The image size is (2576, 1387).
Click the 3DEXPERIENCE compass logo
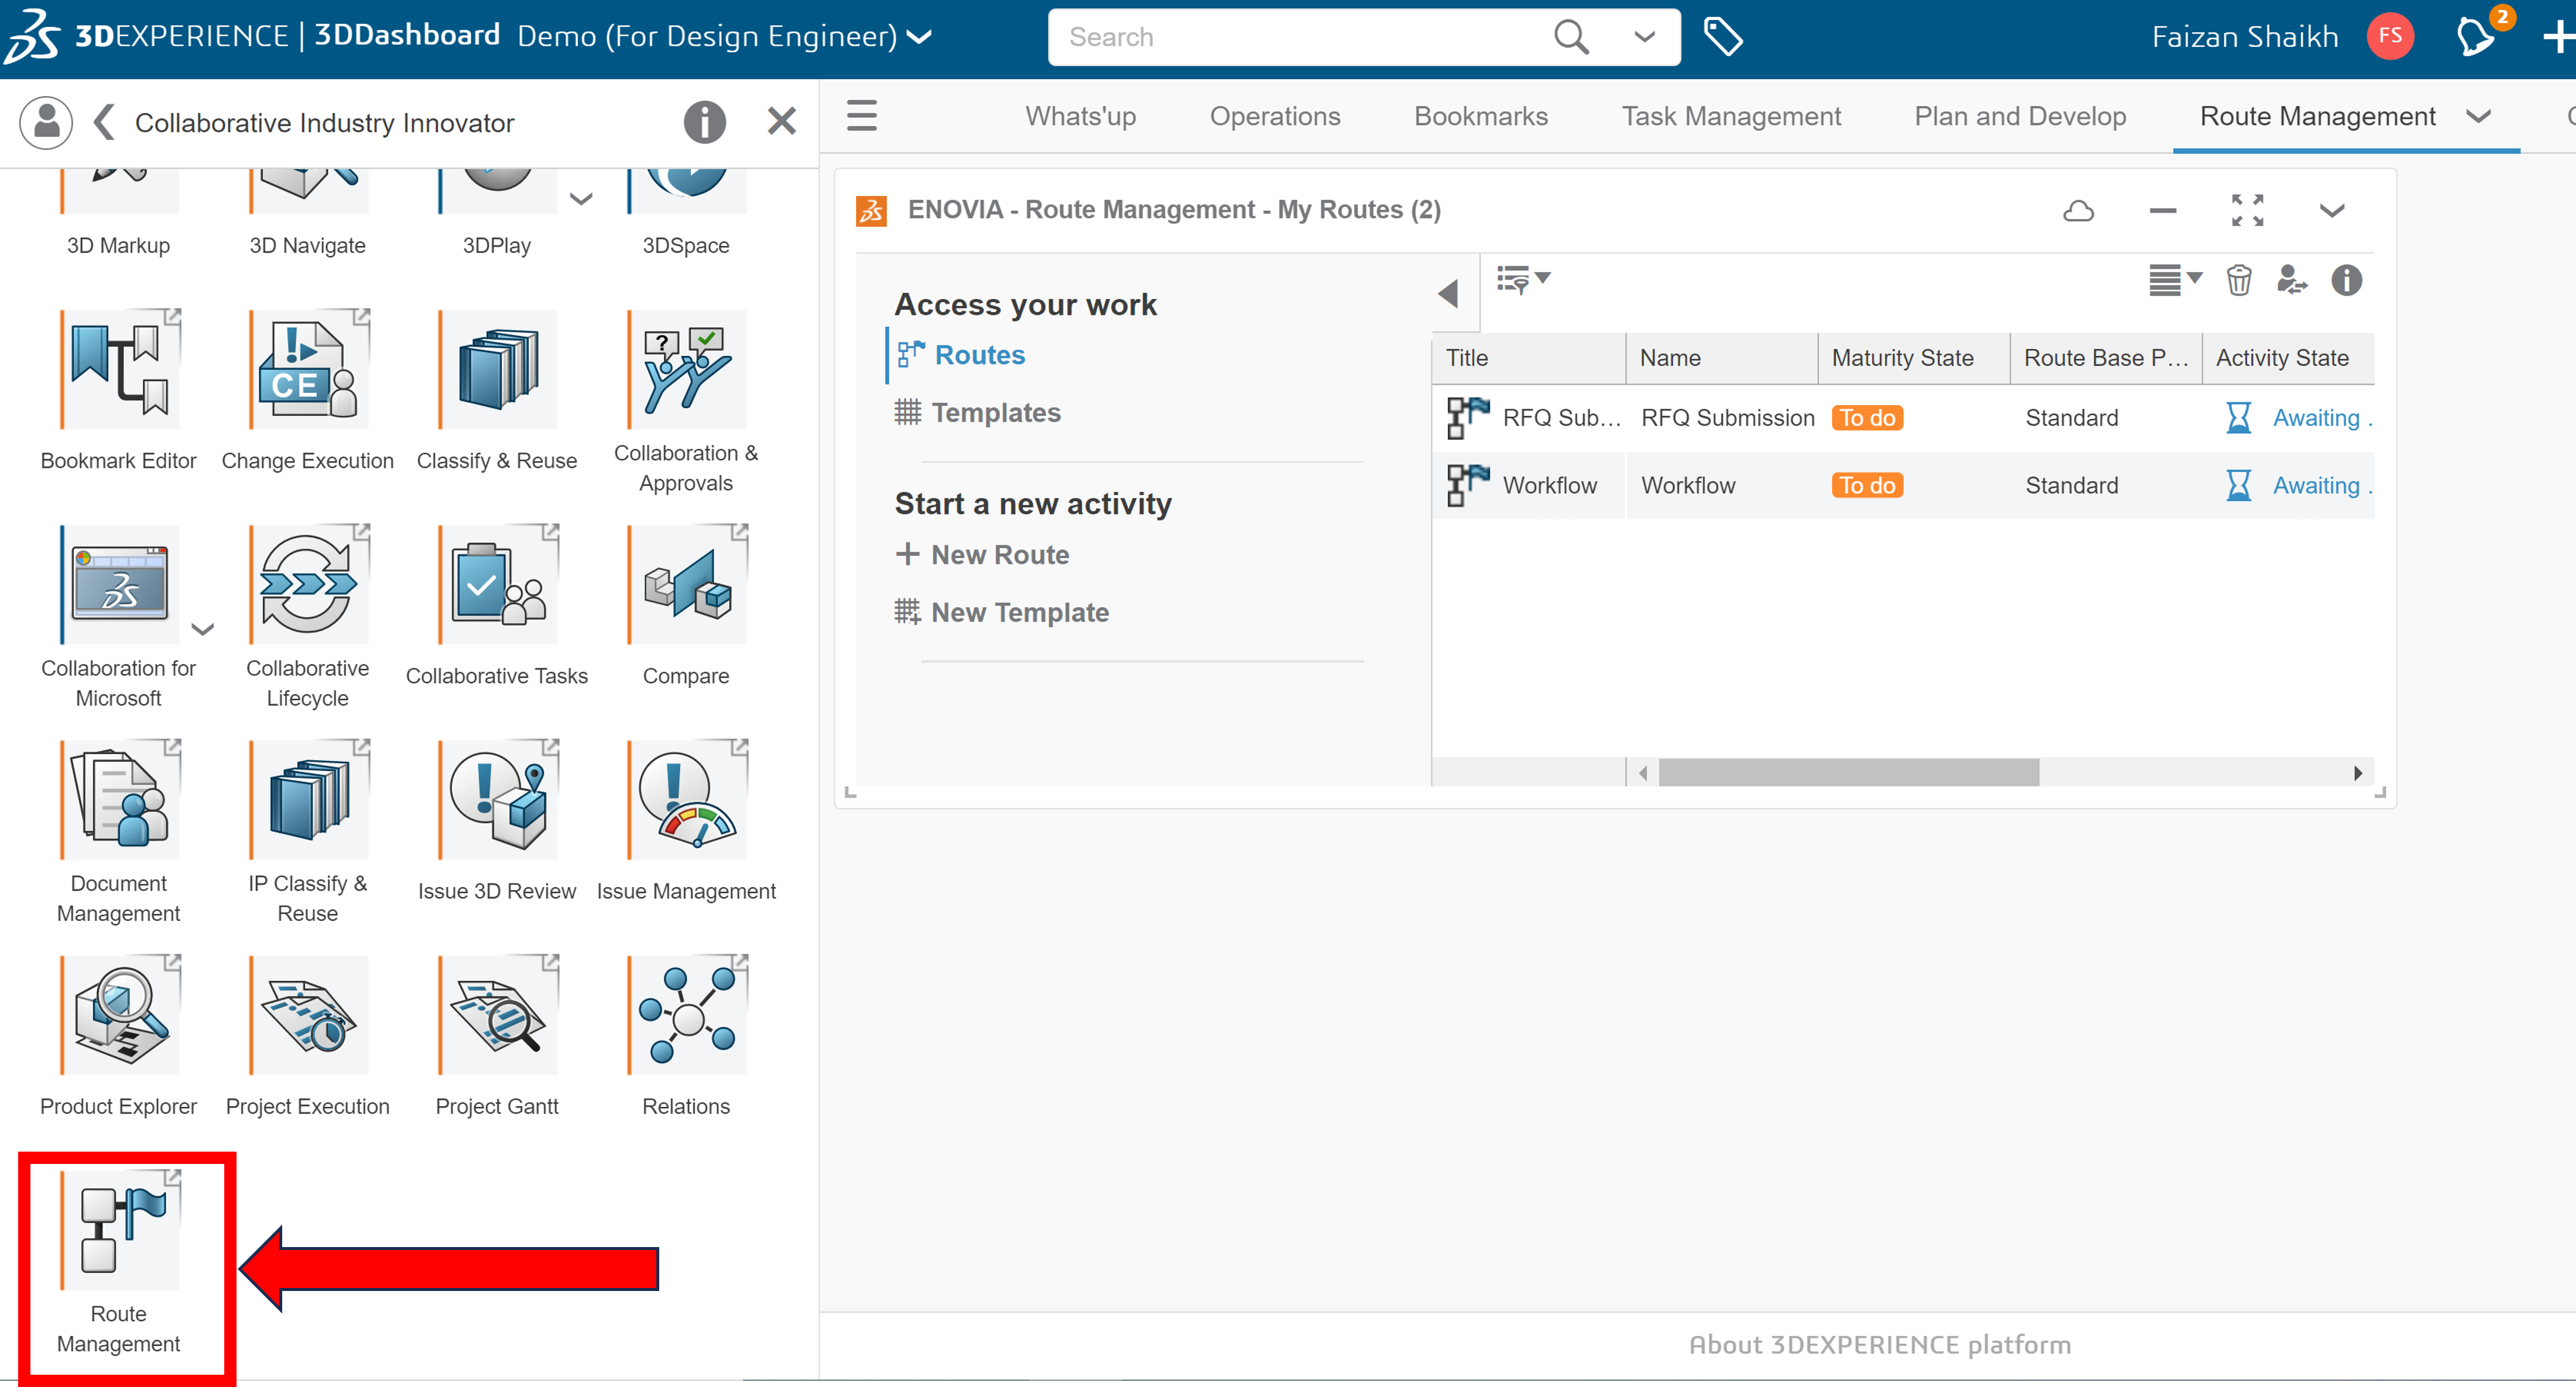(32, 37)
